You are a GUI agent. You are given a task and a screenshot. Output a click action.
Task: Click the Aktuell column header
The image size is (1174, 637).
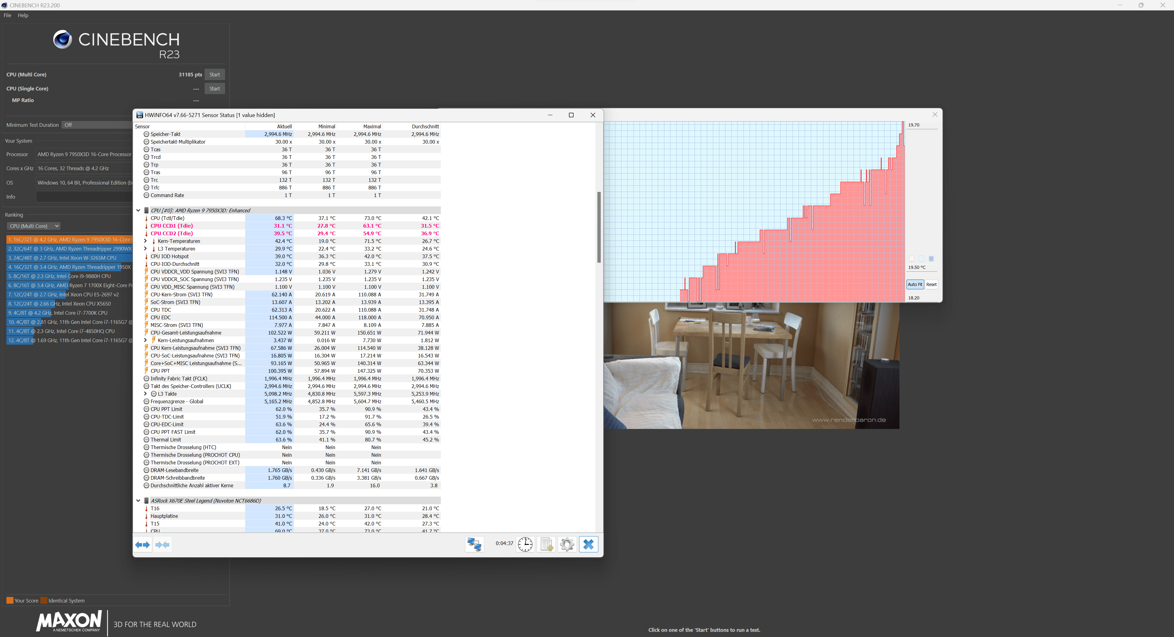coord(269,126)
